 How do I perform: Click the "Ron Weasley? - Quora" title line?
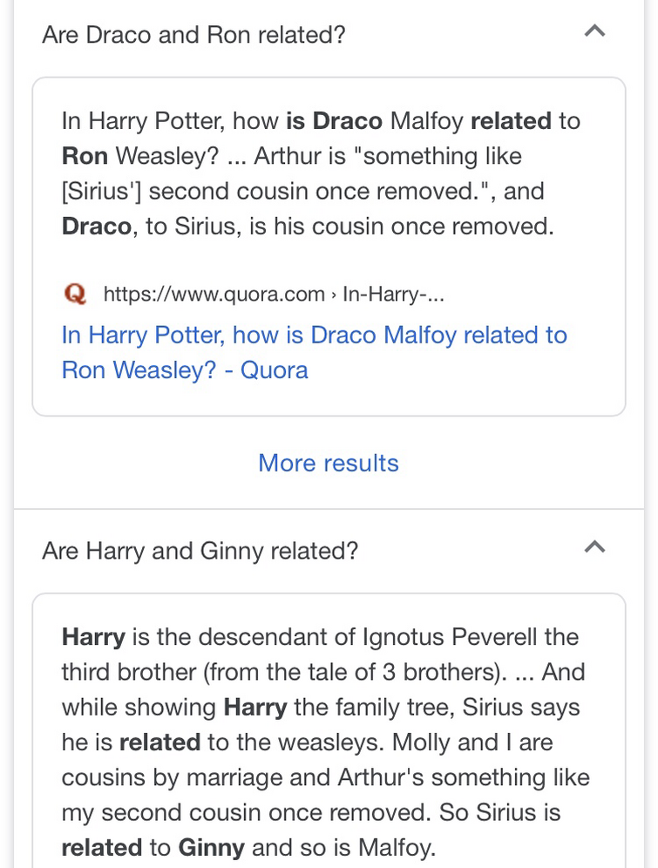coord(185,370)
